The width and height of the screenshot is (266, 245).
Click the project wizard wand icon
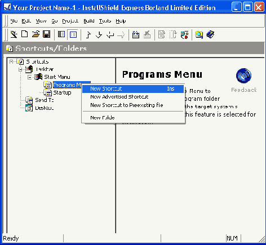tap(14, 34)
